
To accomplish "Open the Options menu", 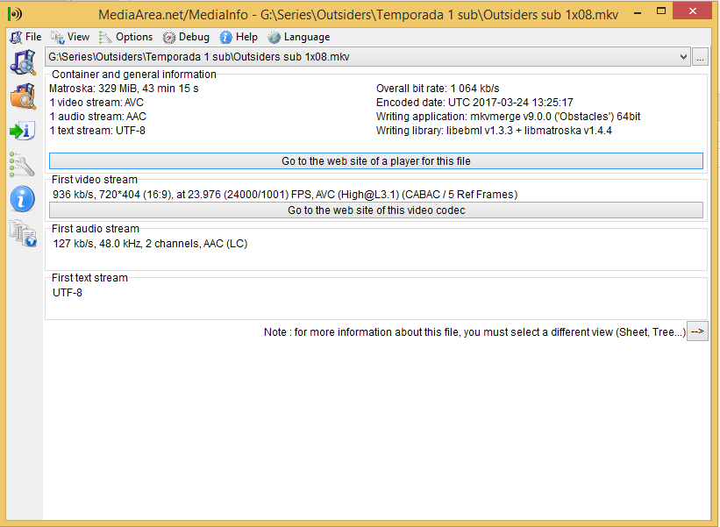I will click(x=125, y=37).
